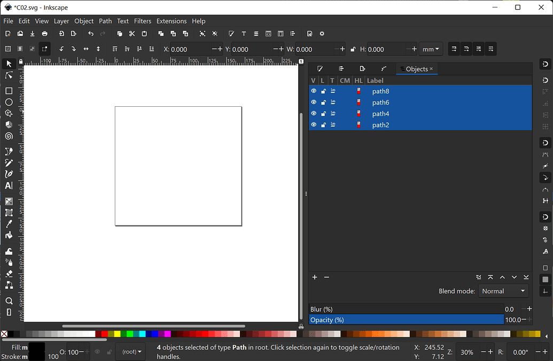
Task: Select the Node editing tool
Action: click(x=9, y=75)
